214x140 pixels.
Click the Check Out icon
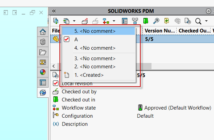pyautogui.click(x=85, y=21)
